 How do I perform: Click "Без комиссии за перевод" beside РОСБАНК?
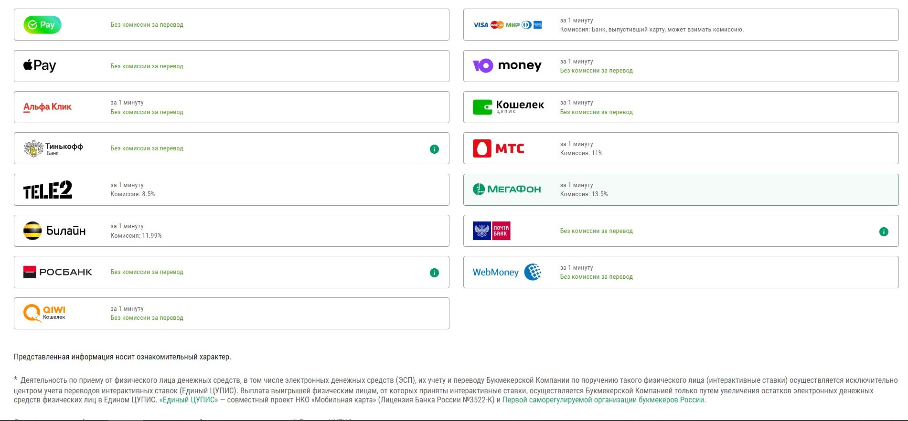(147, 272)
